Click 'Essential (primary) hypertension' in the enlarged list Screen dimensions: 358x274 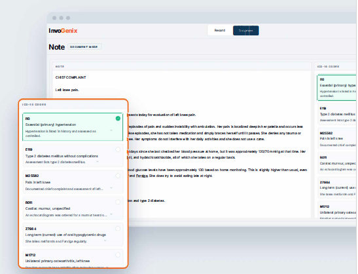coord(50,125)
